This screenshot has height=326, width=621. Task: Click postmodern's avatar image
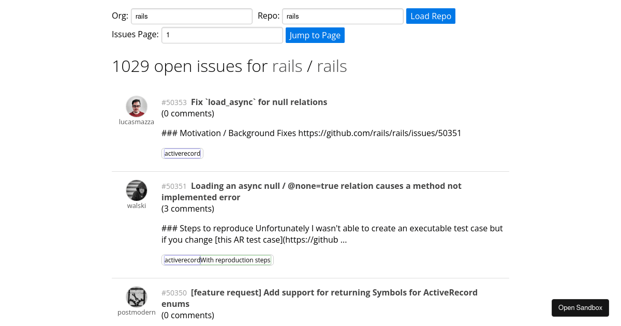click(137, 297)
